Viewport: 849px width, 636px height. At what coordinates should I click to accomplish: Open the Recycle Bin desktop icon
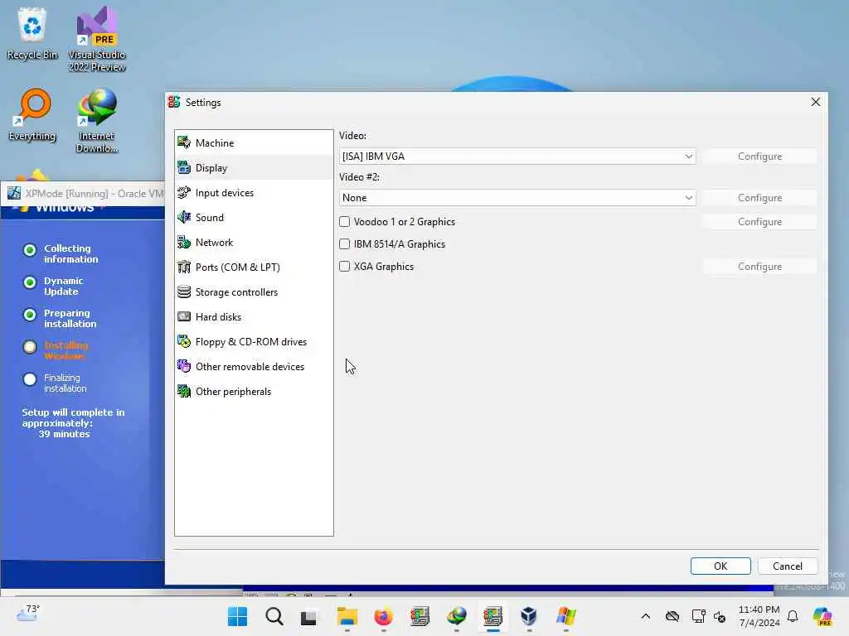click(x=32, y=33)
